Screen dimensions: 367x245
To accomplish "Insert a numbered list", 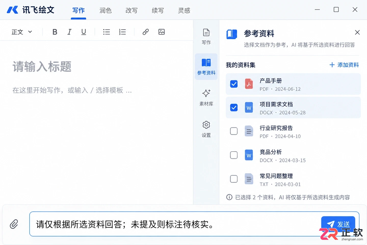I will [122, 32].
